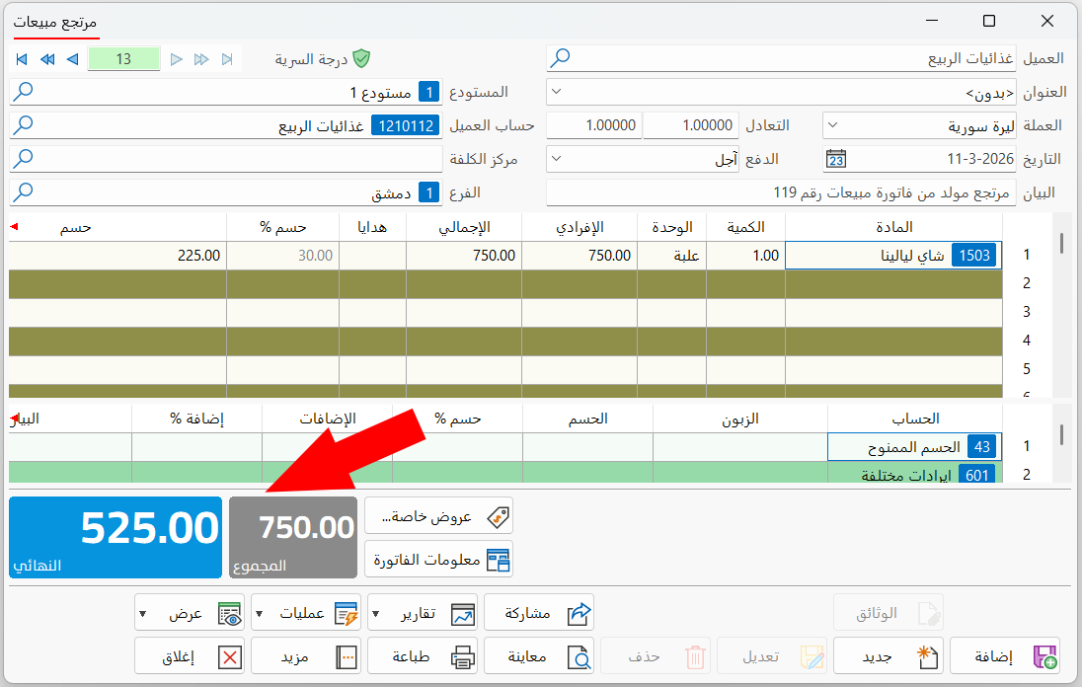Open the cost center search icon
Viewport: 1082px width, 687px height.
[x=24, y=159]
